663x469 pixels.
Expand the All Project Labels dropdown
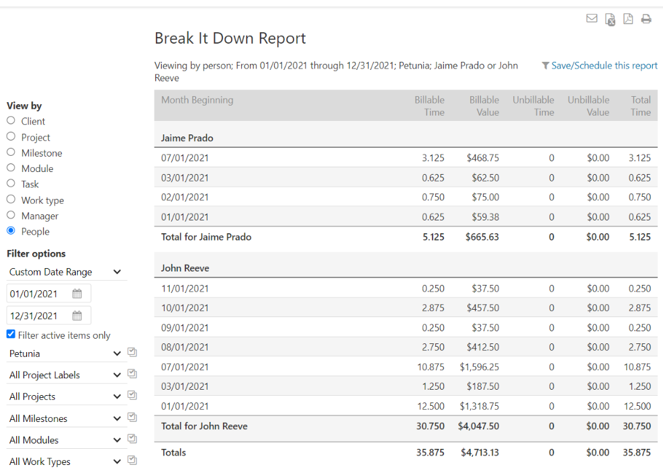pos(65,375)
